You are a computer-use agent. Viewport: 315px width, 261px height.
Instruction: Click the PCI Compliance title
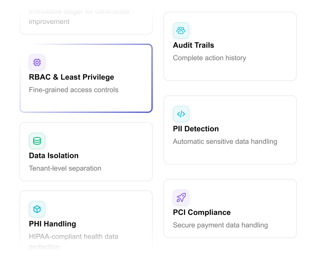tap(202, 212)
